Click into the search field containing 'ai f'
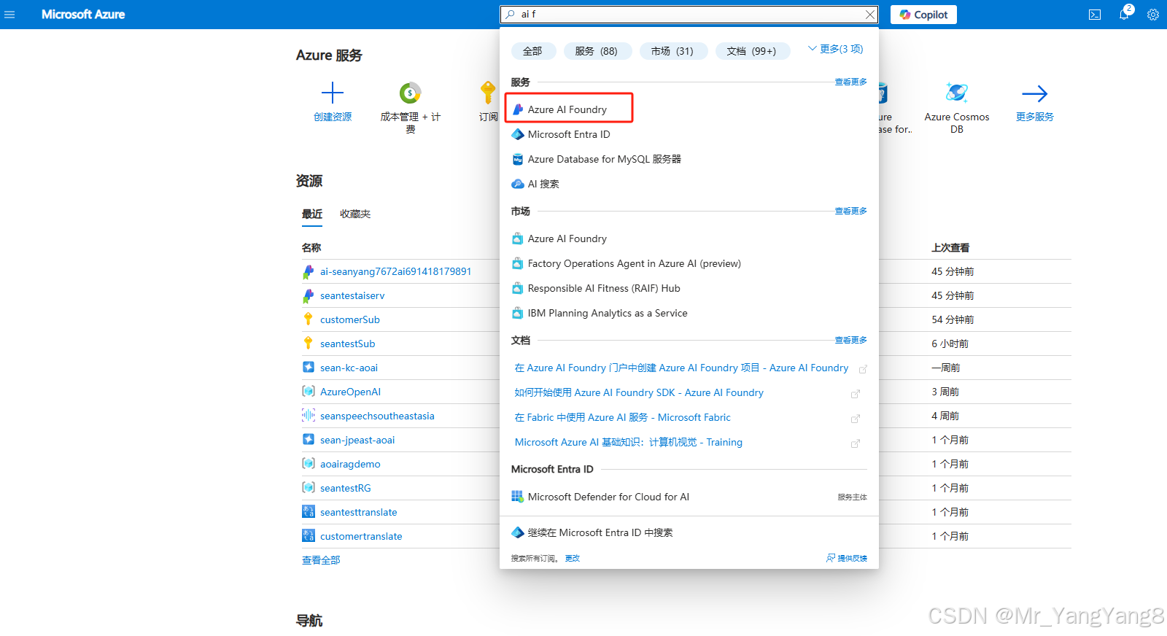This screenshot has height=636, width=1167. coord(689,15)
